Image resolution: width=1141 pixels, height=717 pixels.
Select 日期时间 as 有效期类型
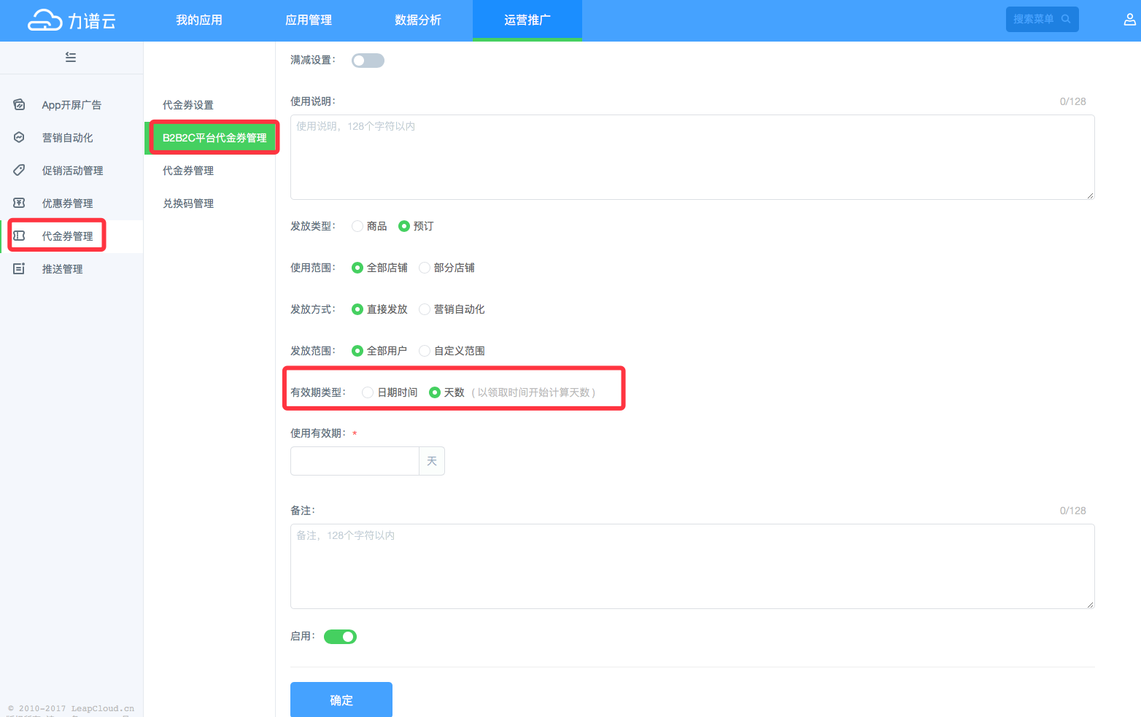(368, 392)
